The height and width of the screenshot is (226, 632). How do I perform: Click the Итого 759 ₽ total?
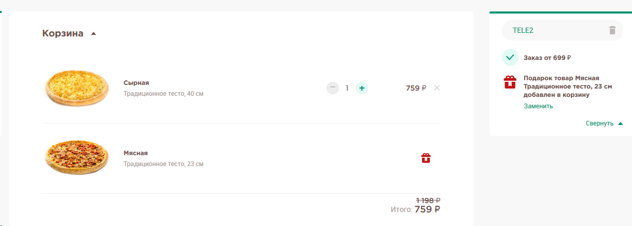415,209
